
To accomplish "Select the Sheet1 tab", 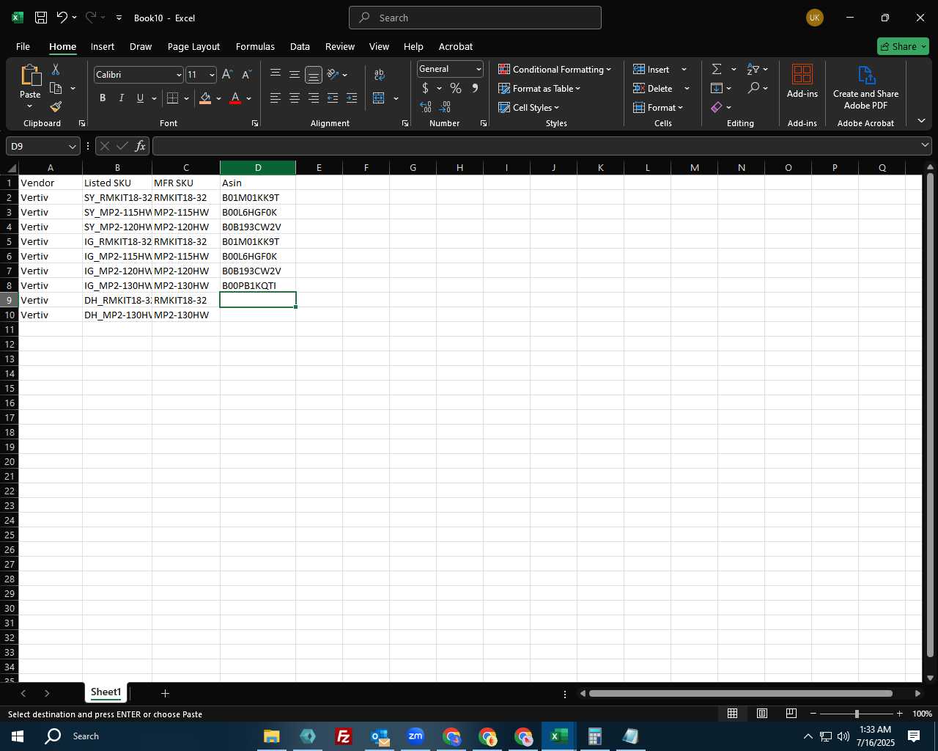I will 106,692.
